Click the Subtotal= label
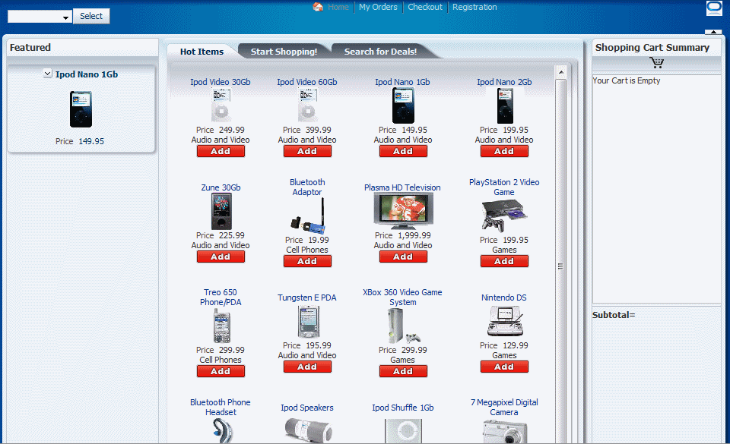The image size is (730, 444). (x=614, y=315)
